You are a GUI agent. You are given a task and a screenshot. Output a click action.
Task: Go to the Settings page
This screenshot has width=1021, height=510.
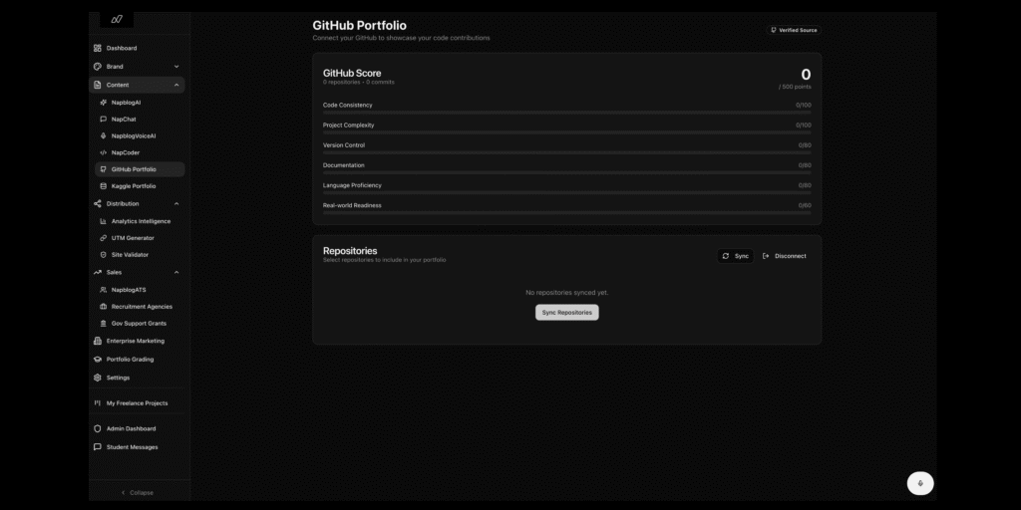click(x=118, y=378)
